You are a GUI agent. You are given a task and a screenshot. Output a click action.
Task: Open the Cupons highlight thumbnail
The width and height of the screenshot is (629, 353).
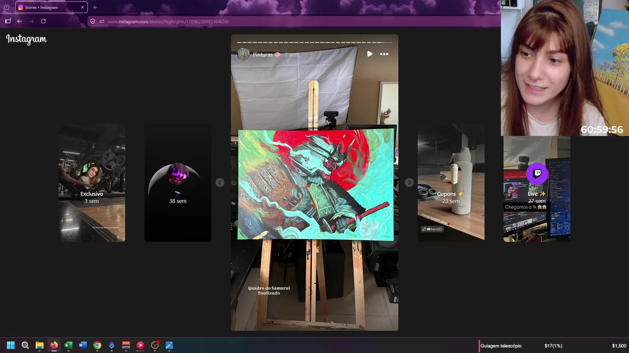(x=451, y=182)
